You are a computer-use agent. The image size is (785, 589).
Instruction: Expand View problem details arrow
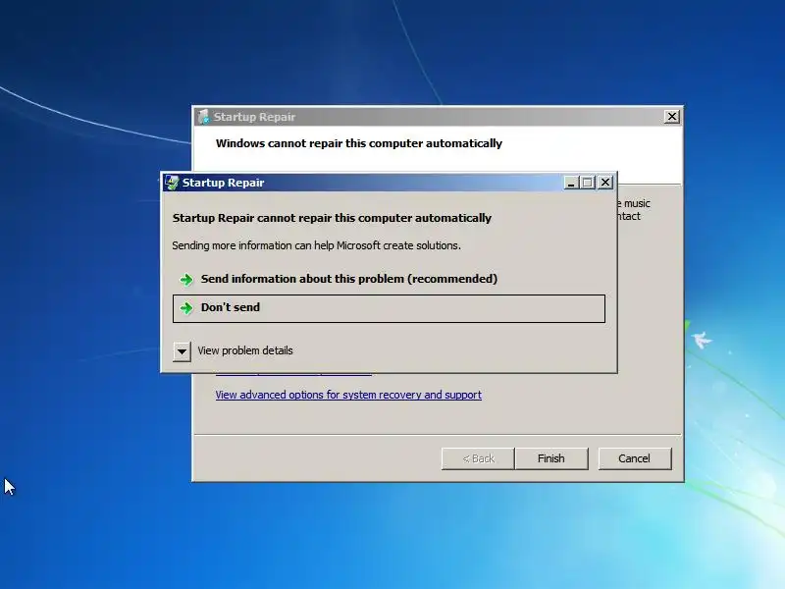182,351
